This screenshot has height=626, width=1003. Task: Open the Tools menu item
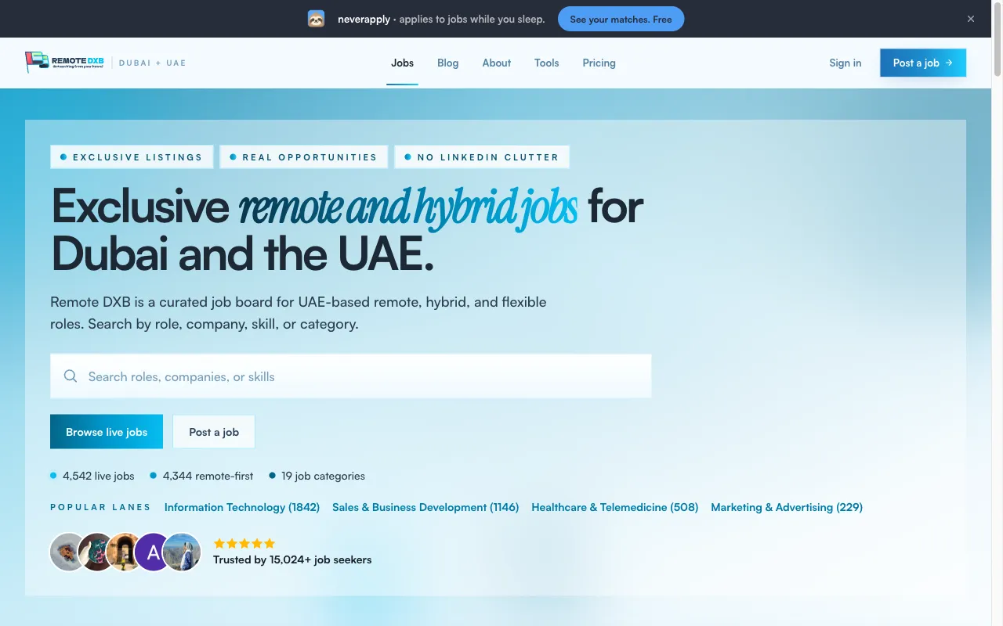pos(547,63)
